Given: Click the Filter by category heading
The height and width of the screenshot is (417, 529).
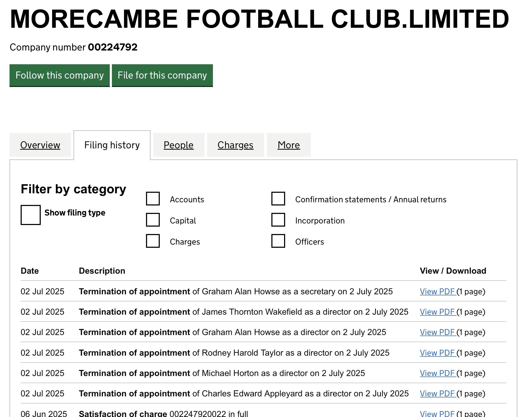Looking at the screenshot, I should coord(74,189).
